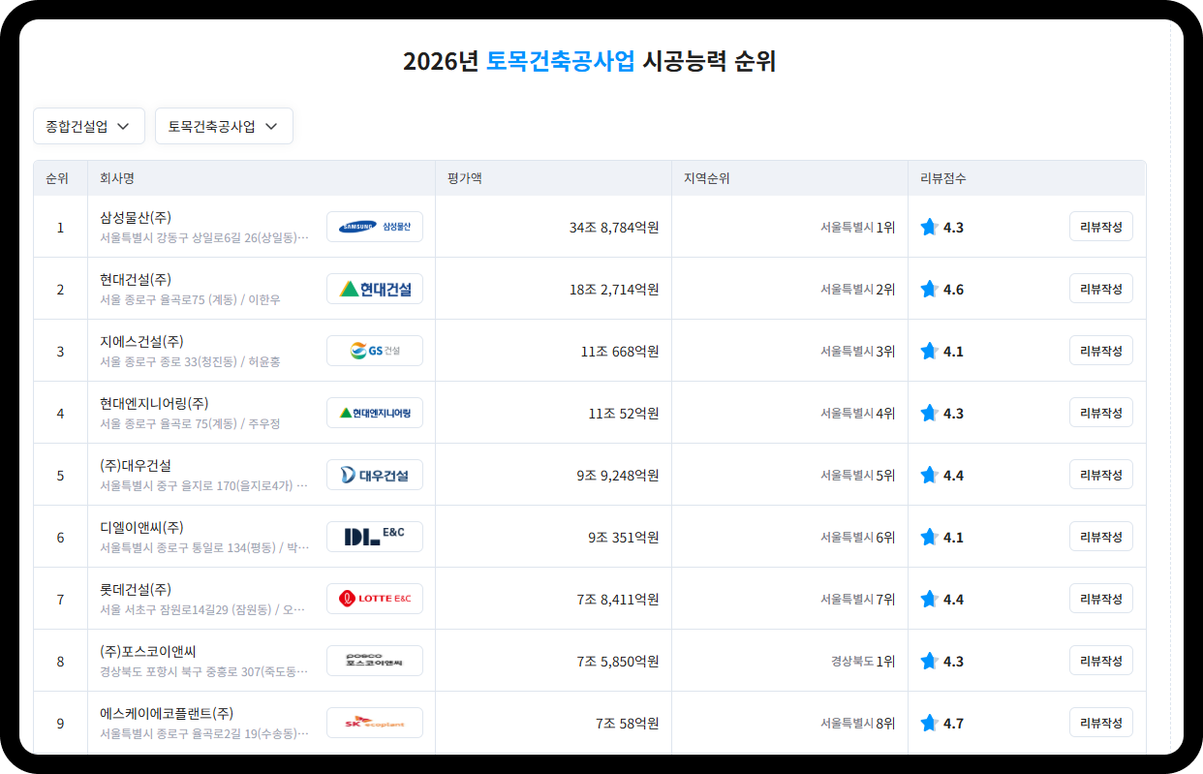The width and height of the screenshot is (1203, 774).
Task: Click the star icon in 현대엔지니어링 row
Action: pos(930,413)
